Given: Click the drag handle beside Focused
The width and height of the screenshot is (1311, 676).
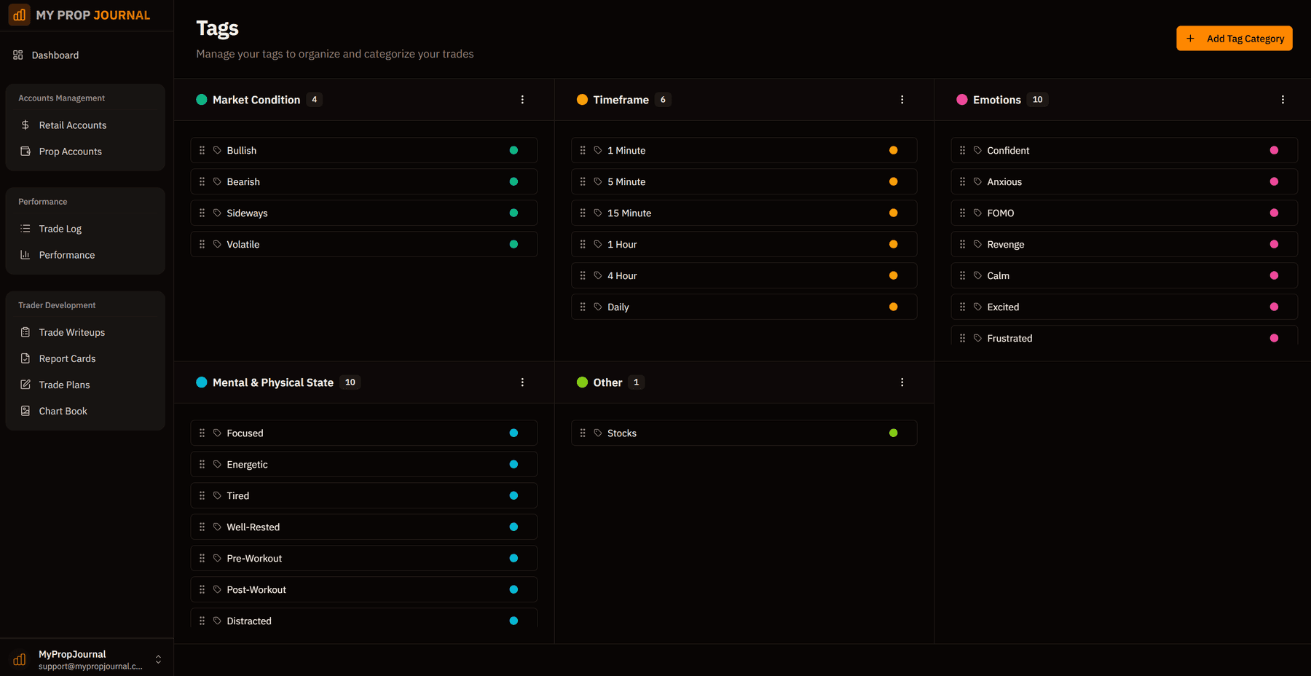Looking at the screenshot, I should [202, 433].
